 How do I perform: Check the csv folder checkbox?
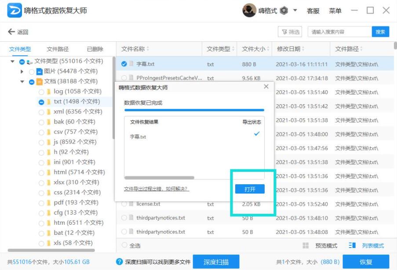tap(41, 132)
